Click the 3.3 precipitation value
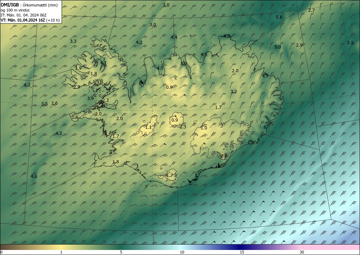 [x=73, y=41]
